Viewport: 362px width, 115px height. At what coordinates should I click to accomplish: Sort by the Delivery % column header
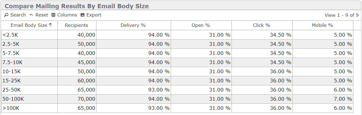(133, 25)
